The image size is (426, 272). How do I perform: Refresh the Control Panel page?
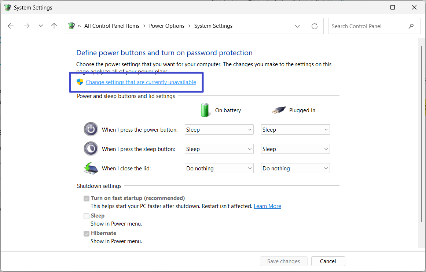coord(314,26)
